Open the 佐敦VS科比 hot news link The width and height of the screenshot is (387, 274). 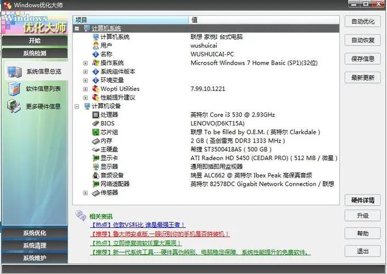pyautogui.click(x=138, y=225)
